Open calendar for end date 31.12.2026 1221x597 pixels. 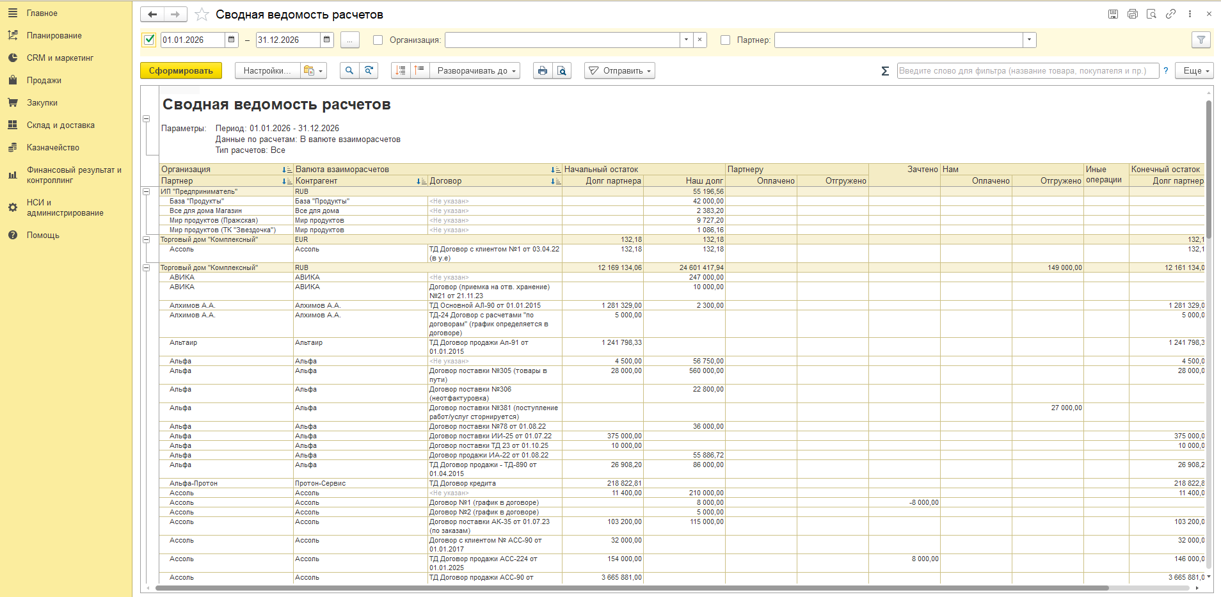click(x=327, y=40)
